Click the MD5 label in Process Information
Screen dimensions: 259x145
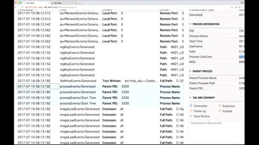coord(193,62)
